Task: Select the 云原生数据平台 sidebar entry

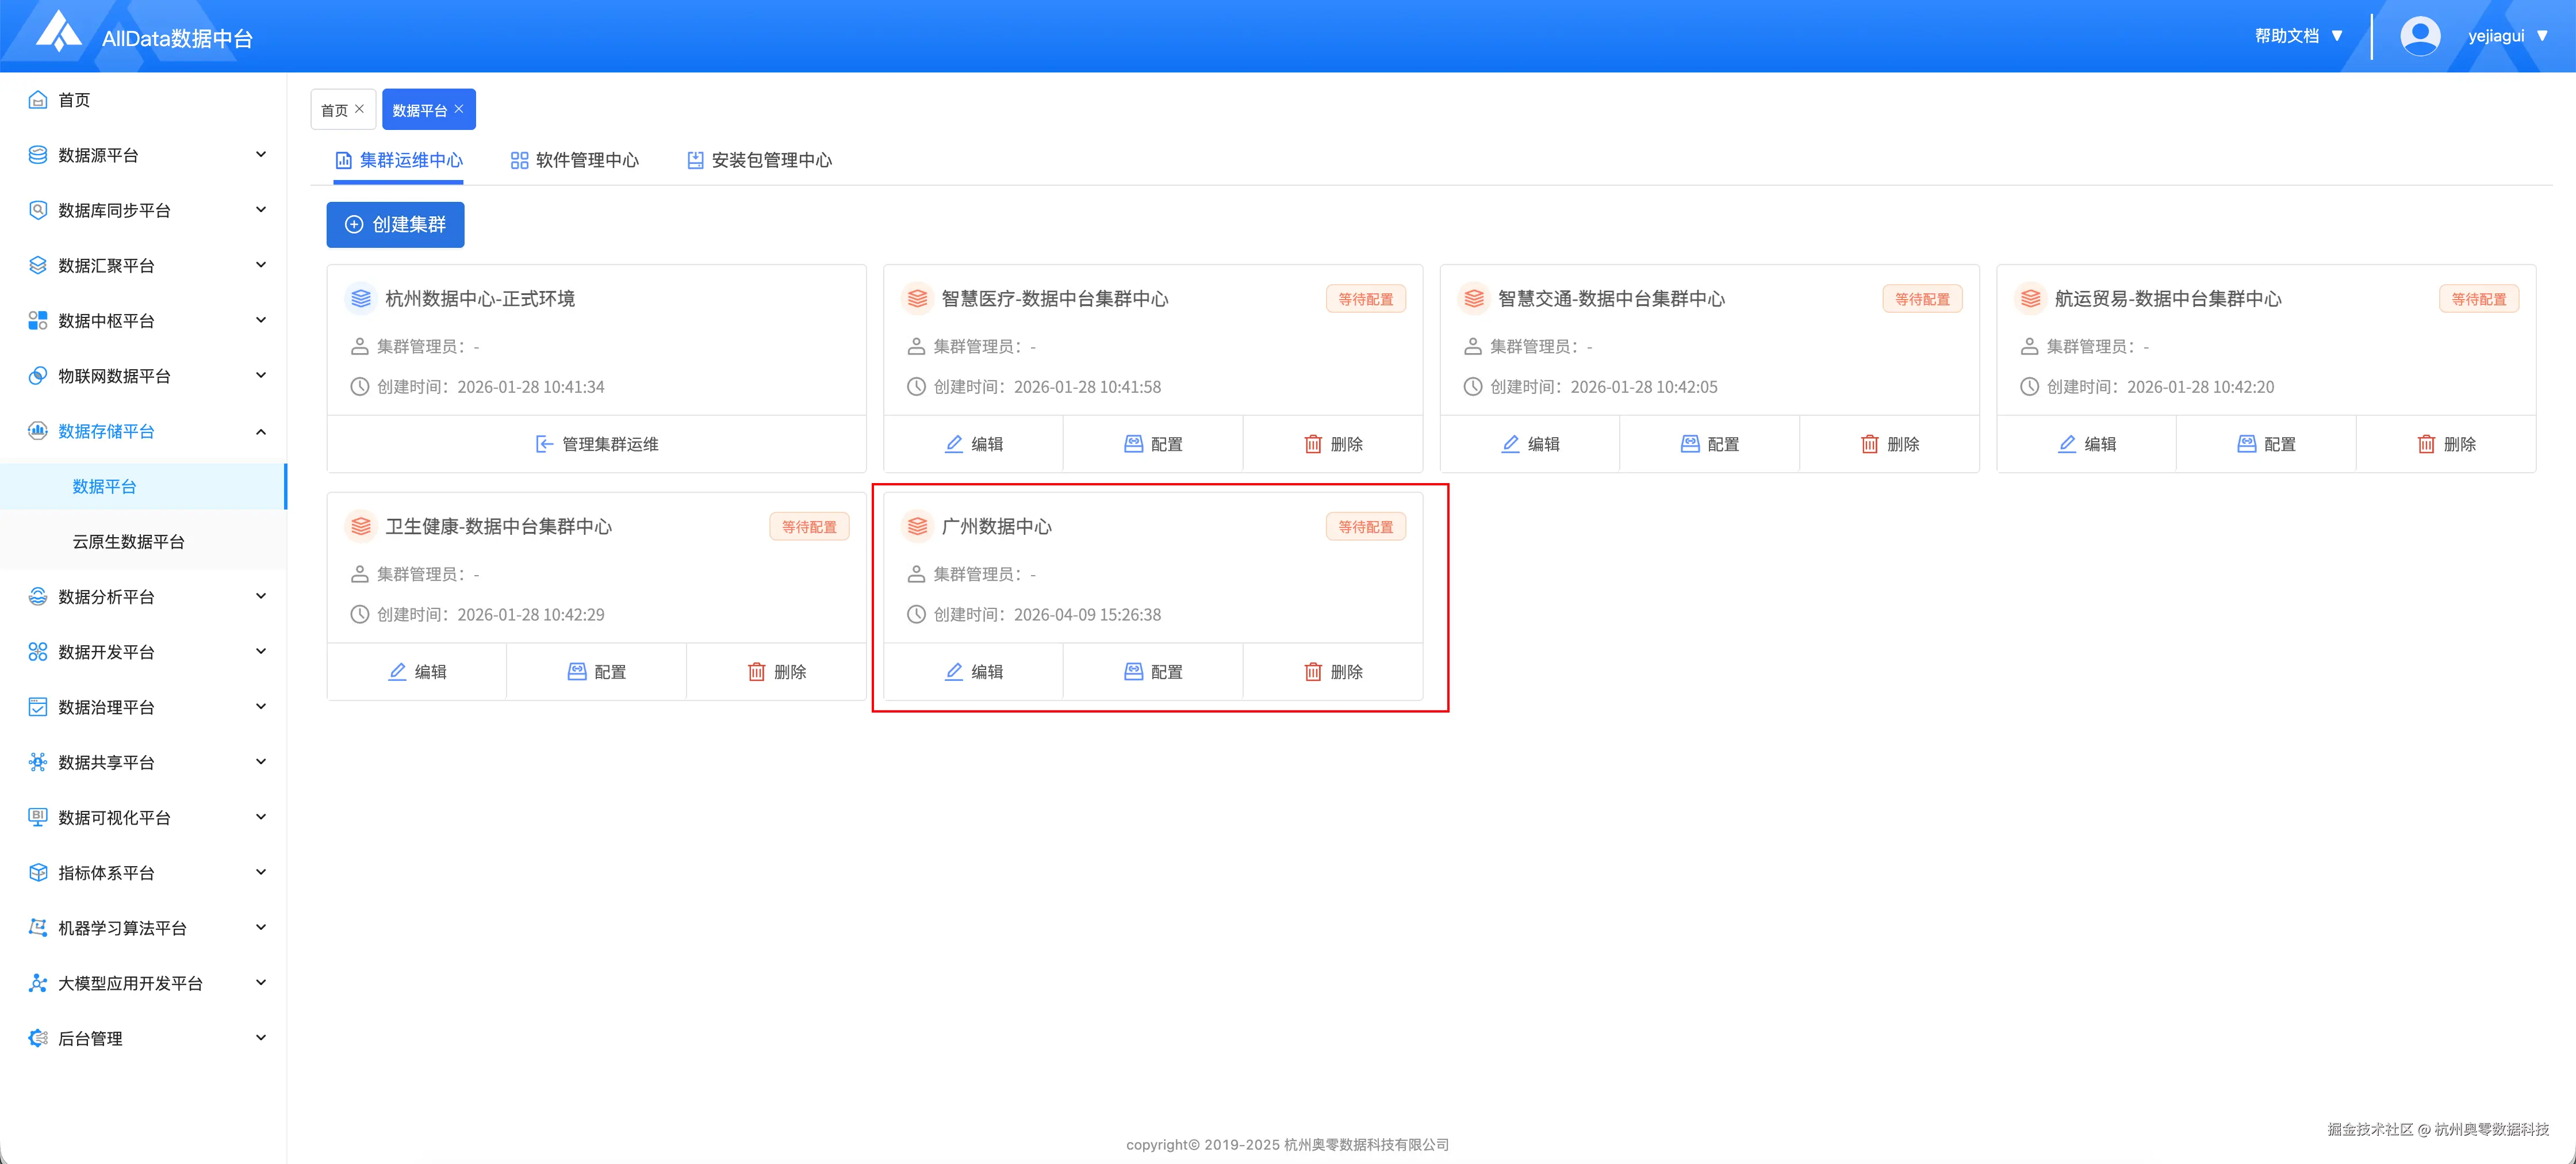Action: 127,541
